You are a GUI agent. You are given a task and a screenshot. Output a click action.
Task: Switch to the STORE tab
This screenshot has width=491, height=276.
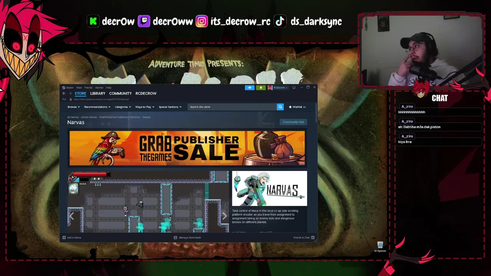coord(81,94)
